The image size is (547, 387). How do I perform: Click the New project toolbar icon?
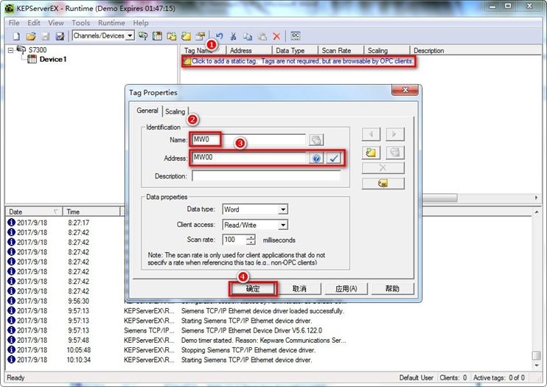click(16, 36)
